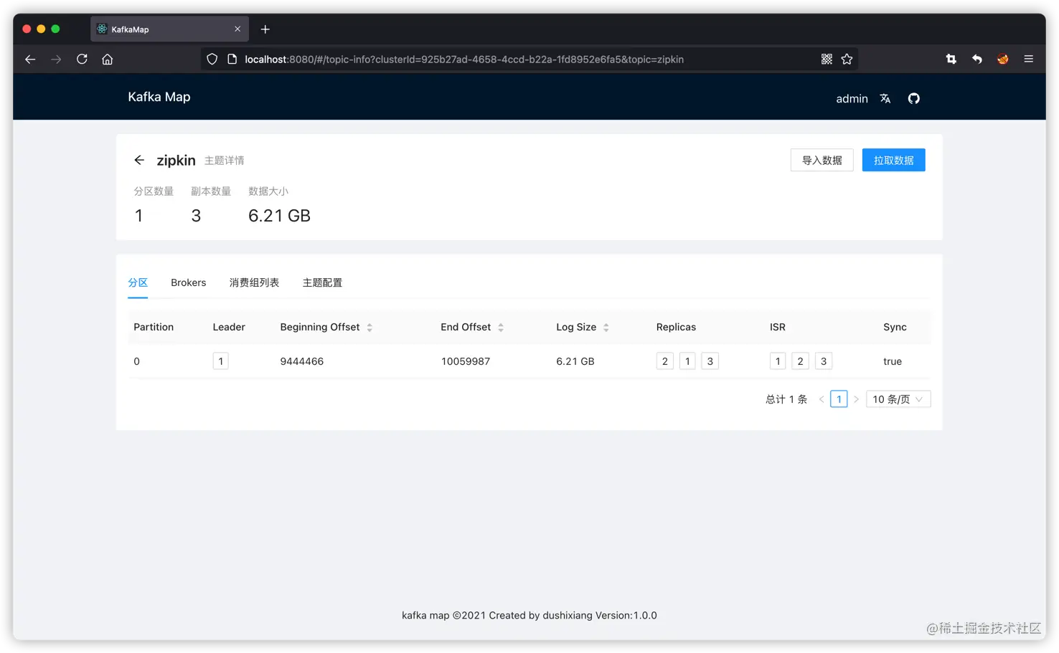This screenshot has width=1059, height=653.
Task: Click the Leader column header
Action: [229, 327]
